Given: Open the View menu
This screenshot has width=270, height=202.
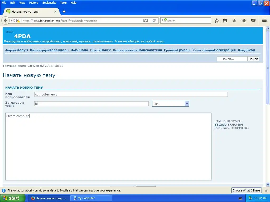Looking at the screenshot, I should pyautogui.click(x=22, y=3).
